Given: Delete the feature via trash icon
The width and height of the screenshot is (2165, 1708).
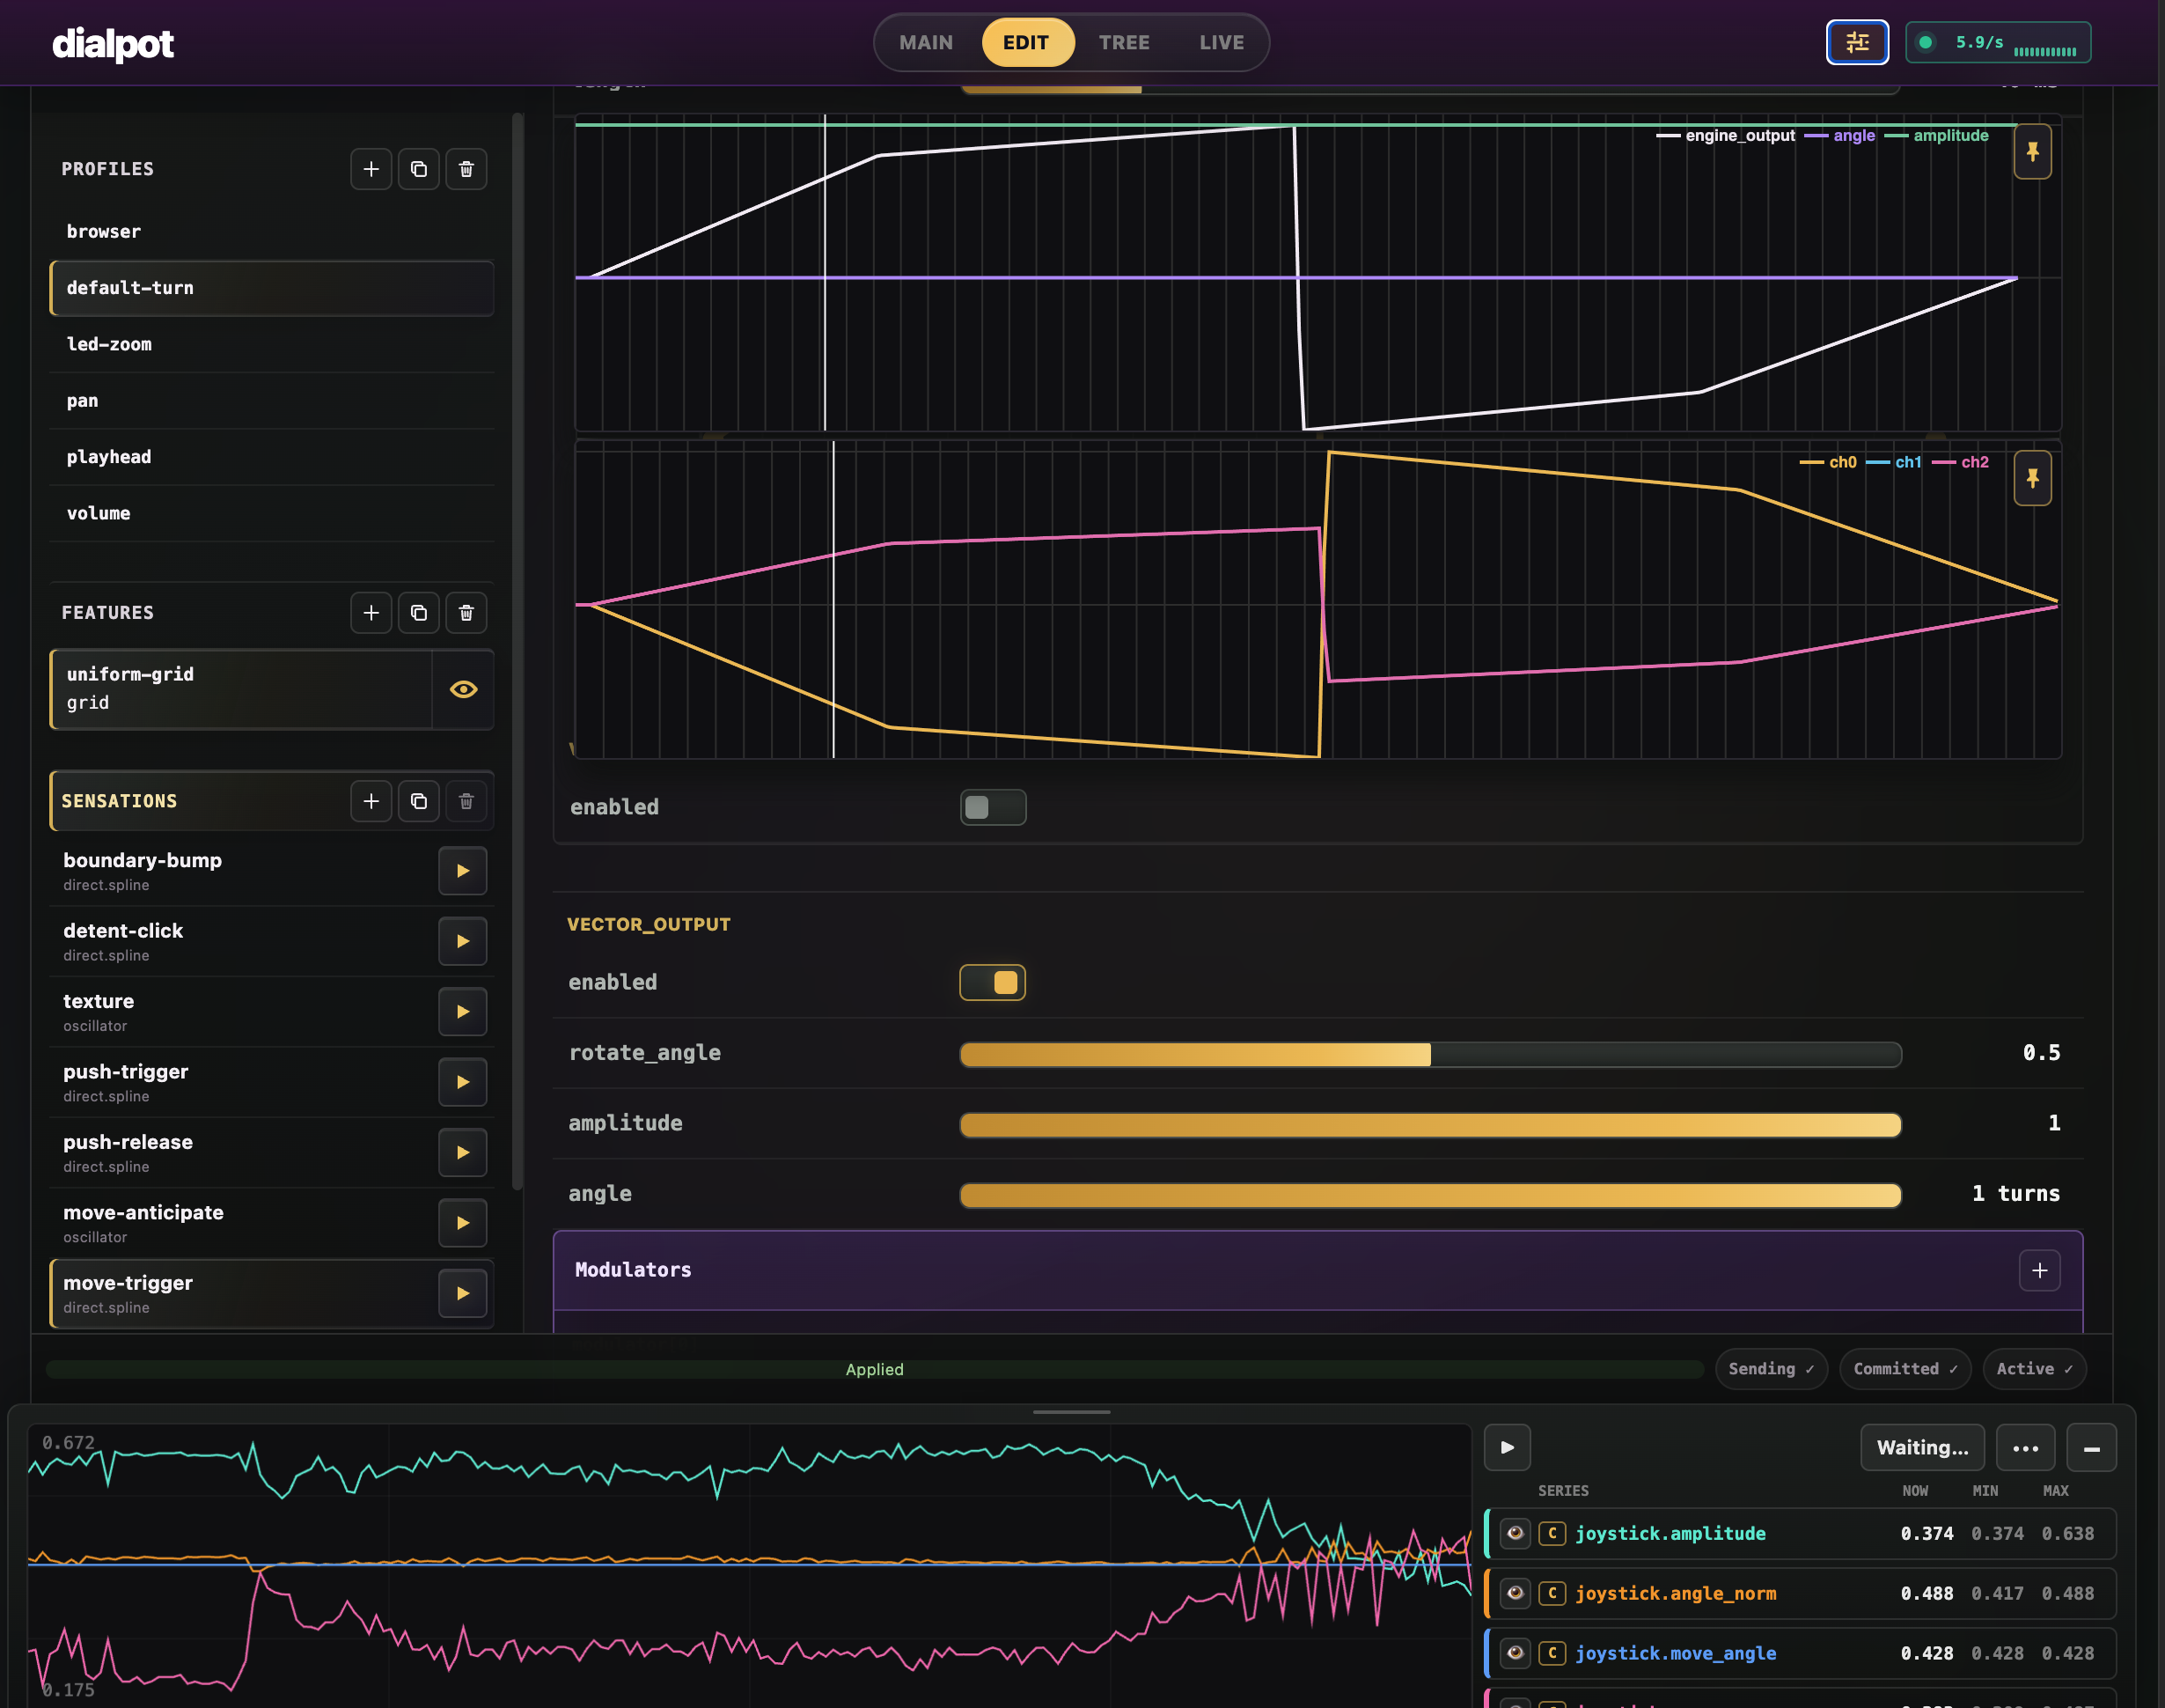Looking at the screenshot, I should (466, 613).
